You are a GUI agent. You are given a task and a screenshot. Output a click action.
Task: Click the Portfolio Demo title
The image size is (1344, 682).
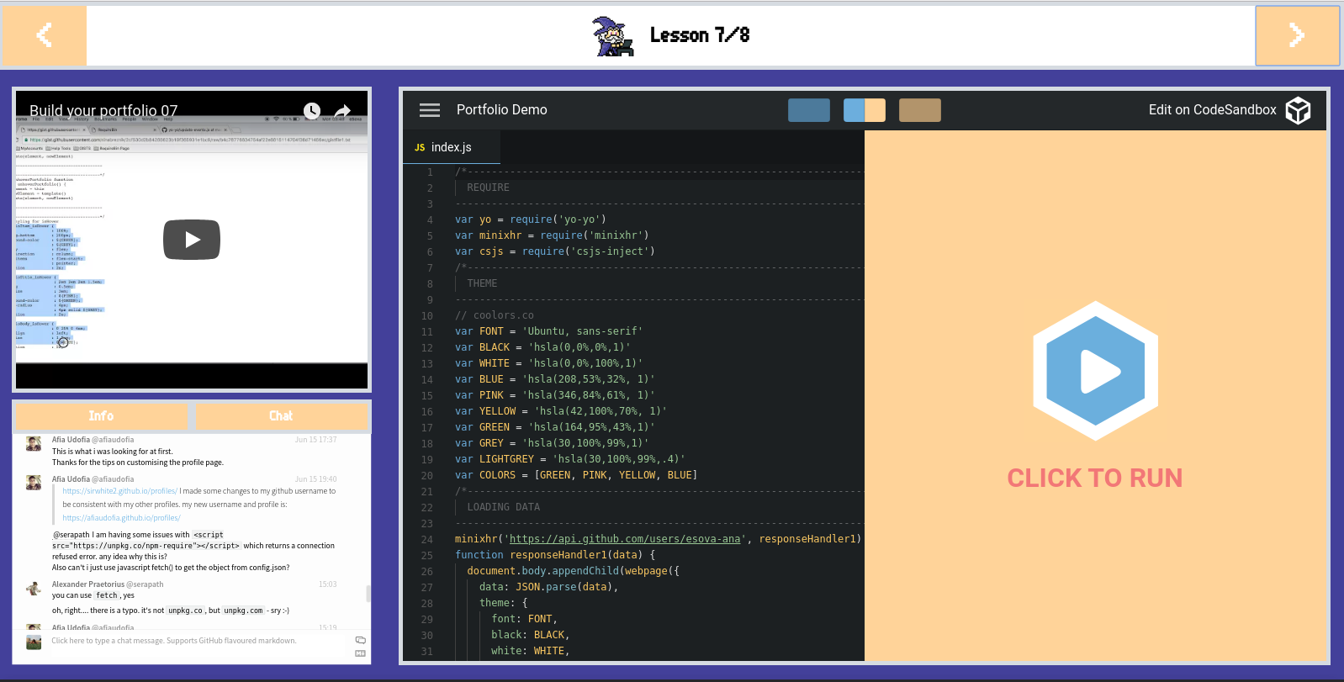coord(502,110)
